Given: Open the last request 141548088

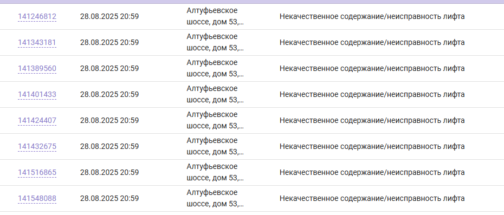Looking at the screenshot, I should tap(37, 199).
